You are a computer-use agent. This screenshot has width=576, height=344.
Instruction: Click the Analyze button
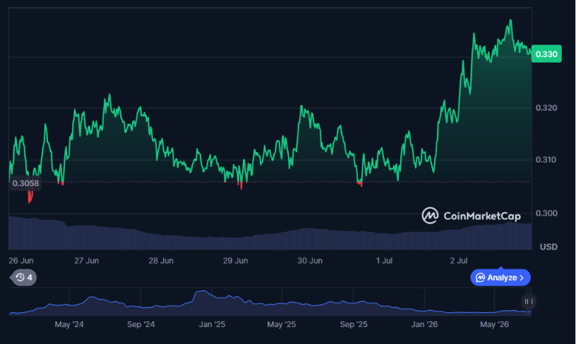[500, 278]
